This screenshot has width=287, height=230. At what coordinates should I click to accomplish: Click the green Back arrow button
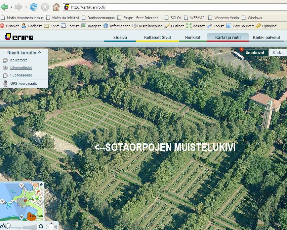(x=4, y=7)
